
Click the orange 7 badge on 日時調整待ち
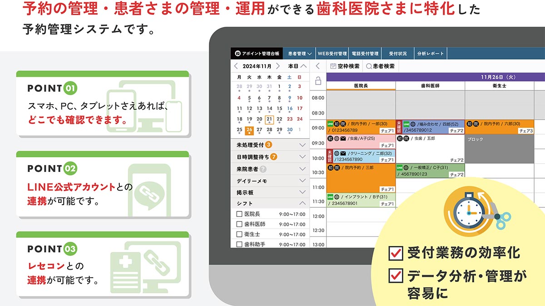coord(273,157)
